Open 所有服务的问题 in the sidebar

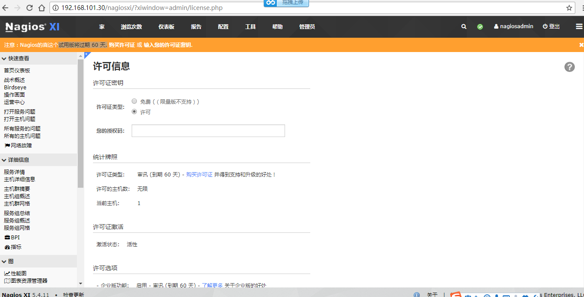point(22,129)
